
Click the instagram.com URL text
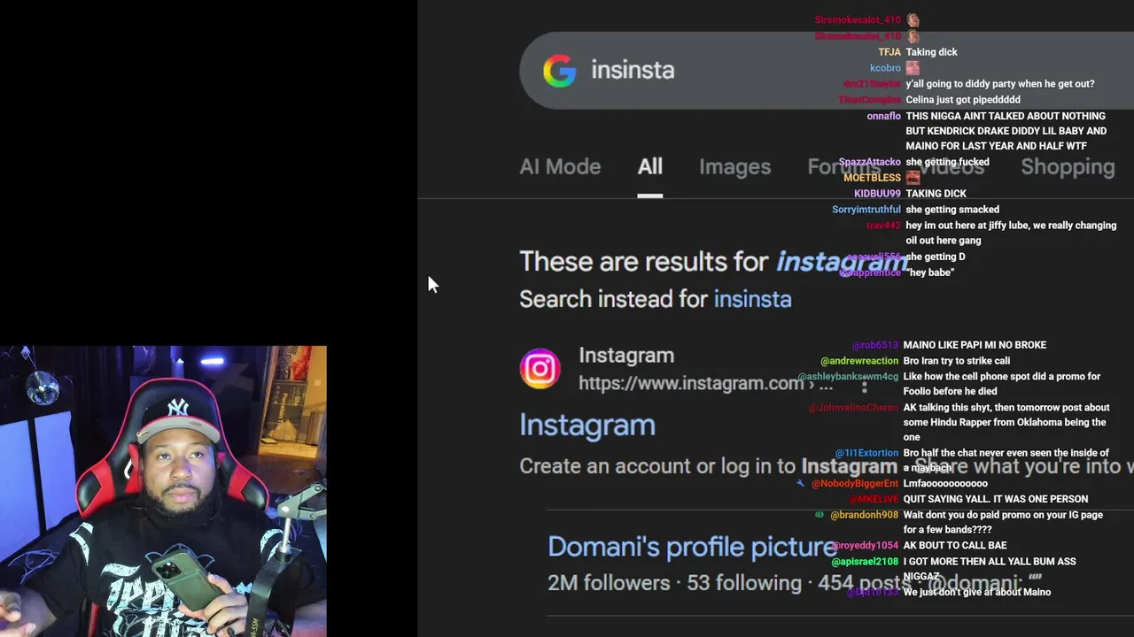[x=691, y=383]
